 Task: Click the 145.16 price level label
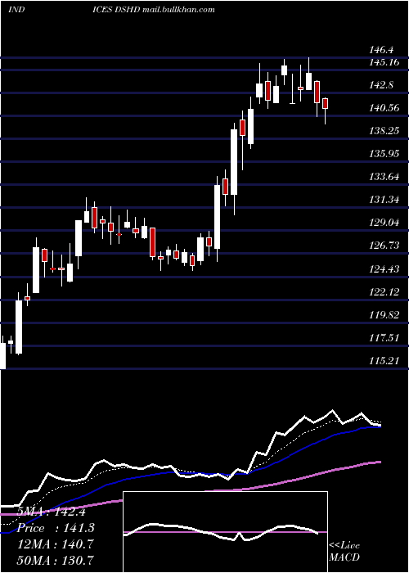(x=384, y=62)
